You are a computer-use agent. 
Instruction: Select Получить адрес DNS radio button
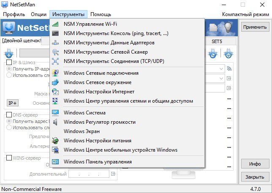tap(9, 121)
